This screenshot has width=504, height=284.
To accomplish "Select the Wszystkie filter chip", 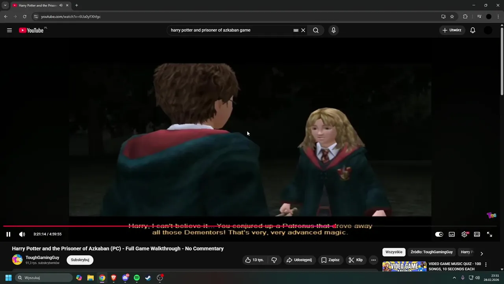I will pos(394,252).
